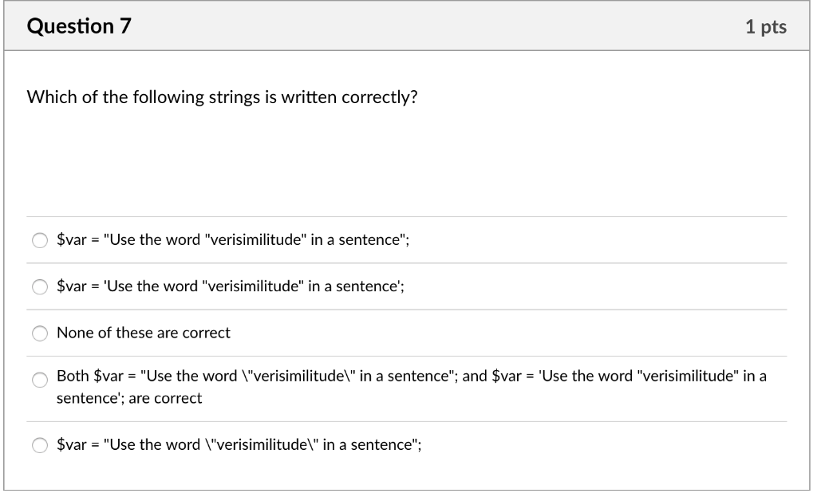Screen dimensions: 817x493
Task: Select the radio button for the last answer option
Action: coord(40,444)
